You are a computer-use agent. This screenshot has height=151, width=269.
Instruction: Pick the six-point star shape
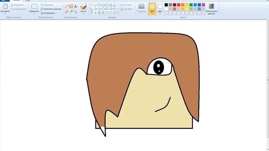[103, 13]
